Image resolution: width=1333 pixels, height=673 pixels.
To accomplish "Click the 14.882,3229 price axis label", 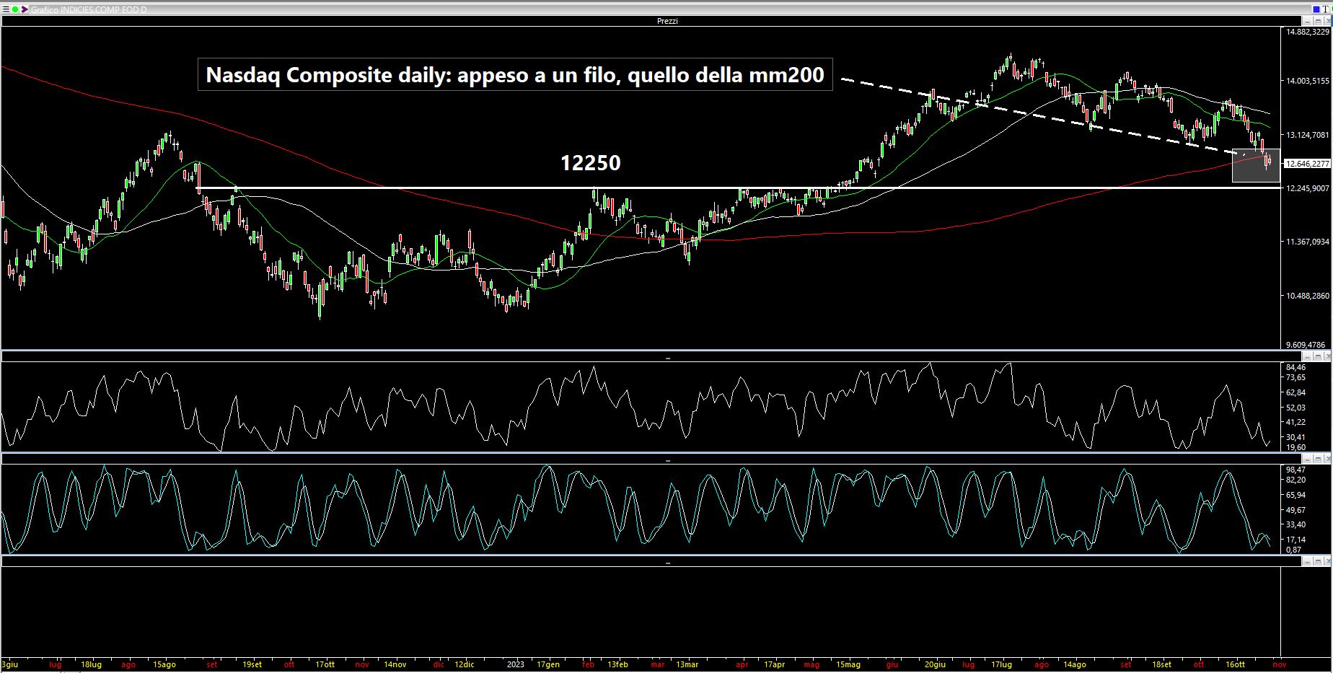I will [x=1308, y=32].
